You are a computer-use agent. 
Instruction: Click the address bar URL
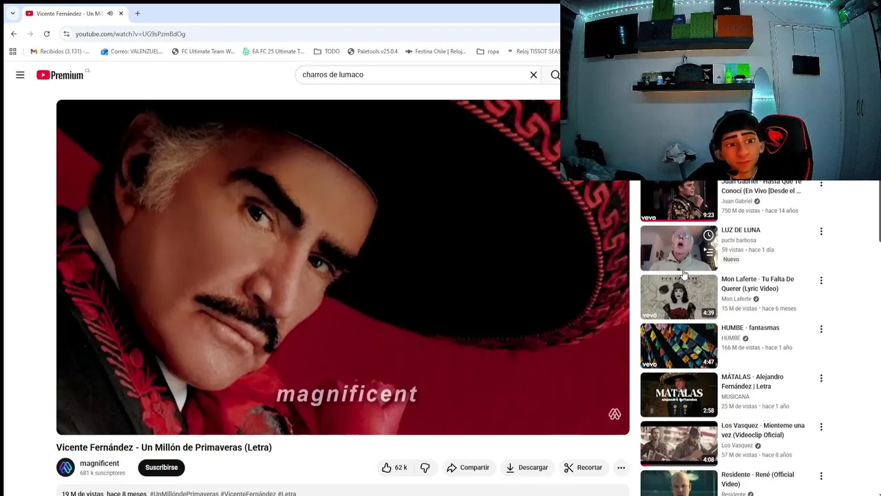pyautogui.click(x=130, y=34)
